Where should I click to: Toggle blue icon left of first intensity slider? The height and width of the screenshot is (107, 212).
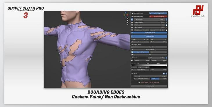point(132,19)
